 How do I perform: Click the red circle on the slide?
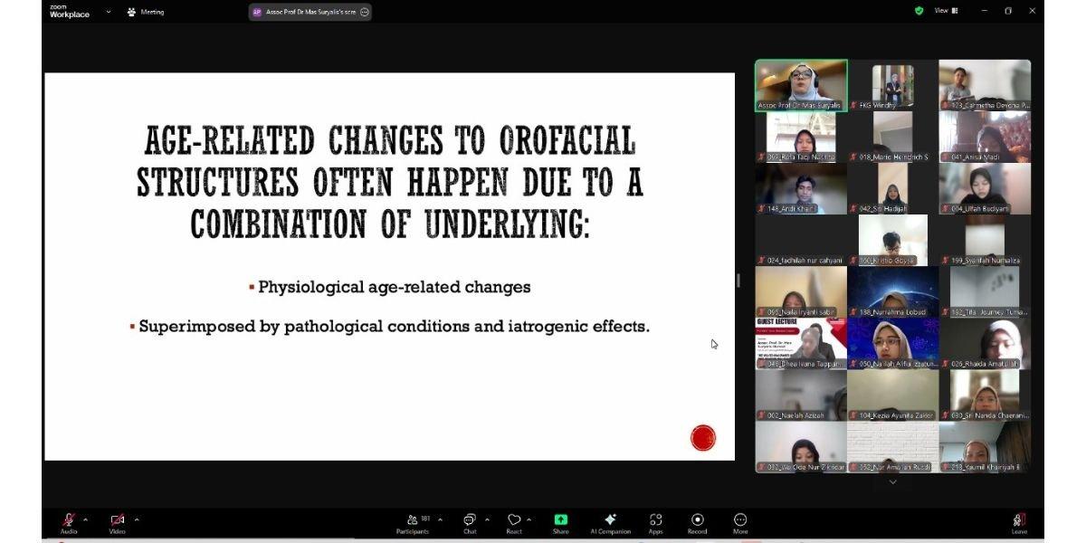(x=703, y=438)
